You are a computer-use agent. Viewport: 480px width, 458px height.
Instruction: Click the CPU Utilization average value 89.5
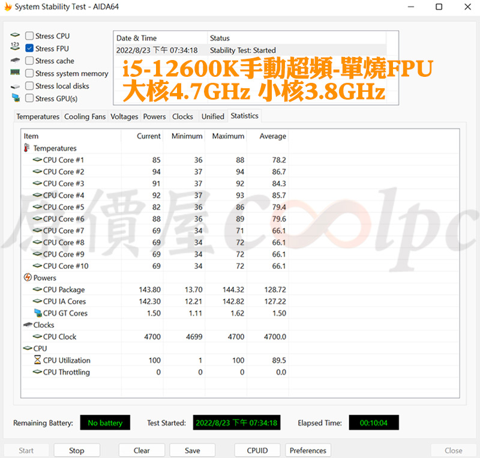click(x=279, y=360)
